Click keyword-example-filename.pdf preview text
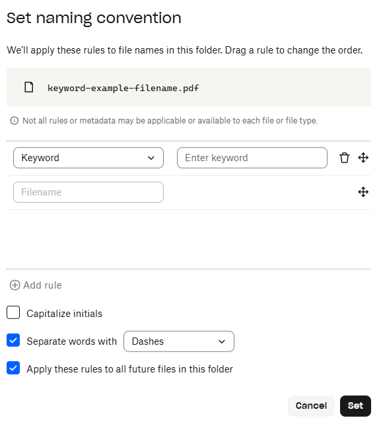Viewport: 381px width, 424px height. (x=123, y=88)
